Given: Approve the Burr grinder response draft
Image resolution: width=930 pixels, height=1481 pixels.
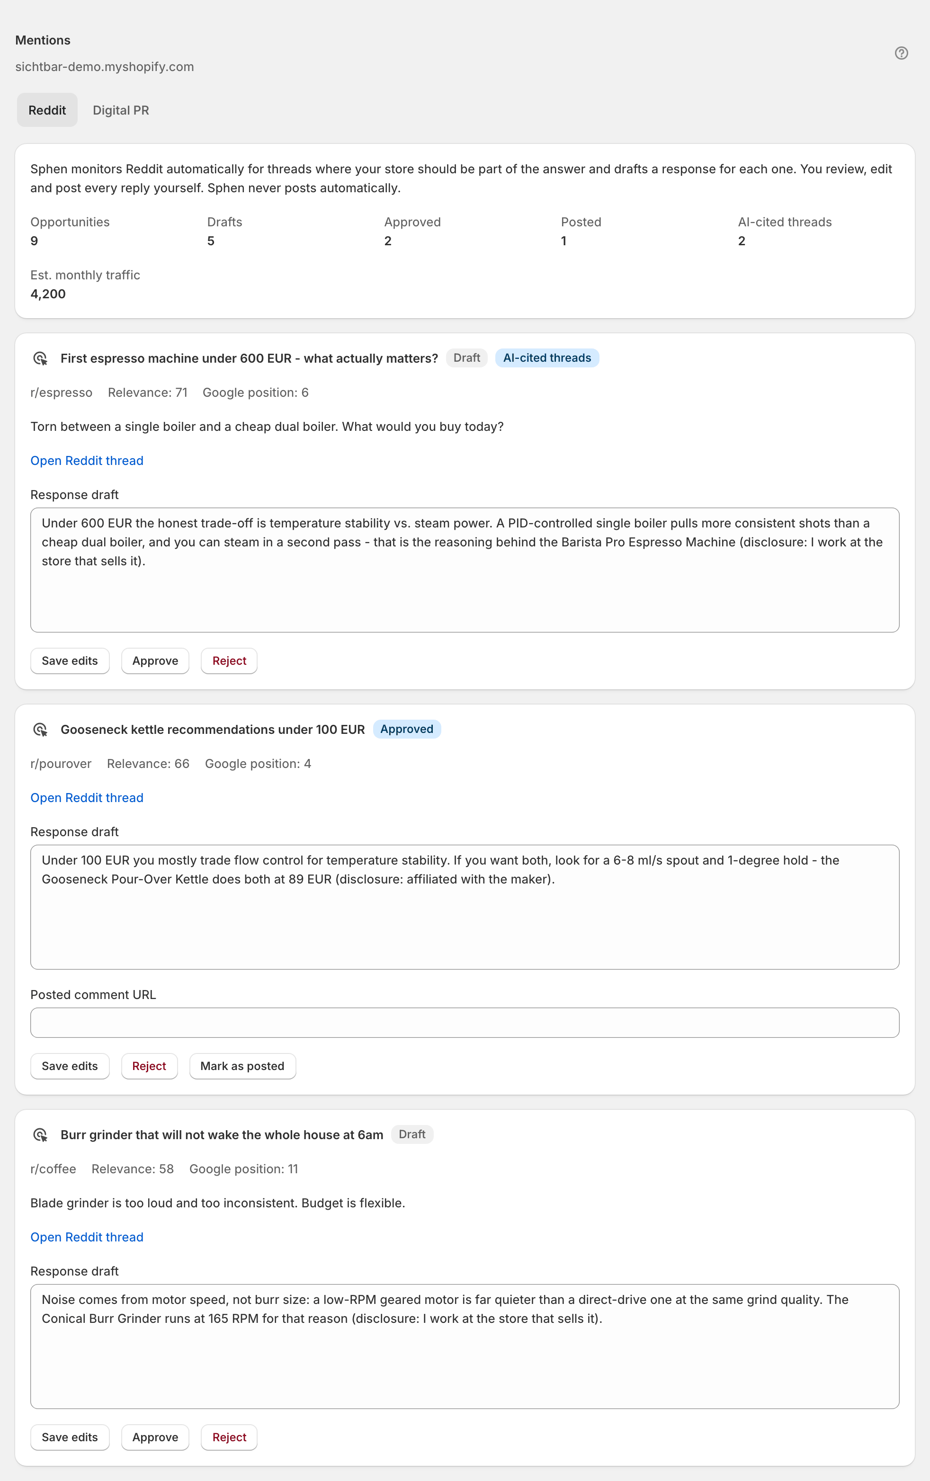Looking at the screenshot, I should pyautogui.click(x=155, y=1437).
